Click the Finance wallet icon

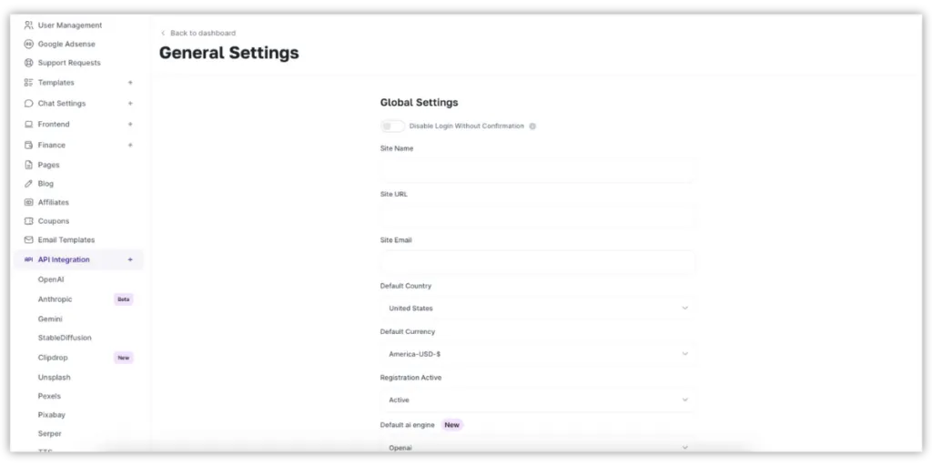pos(28,145)
